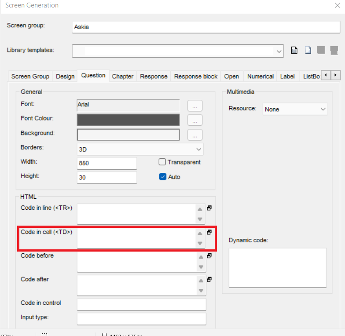This screenshot has width=345, height=336.
Task: Click the lined document icon beside Library templates
Action: coord(294,50)
